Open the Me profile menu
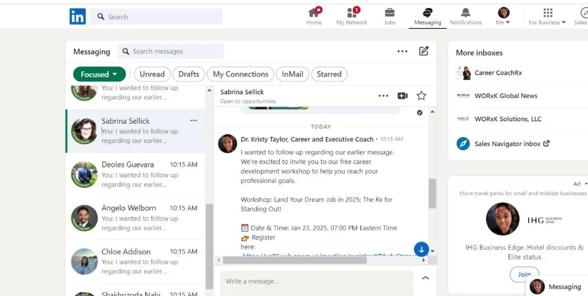588x296 pixels. [503, 16]
